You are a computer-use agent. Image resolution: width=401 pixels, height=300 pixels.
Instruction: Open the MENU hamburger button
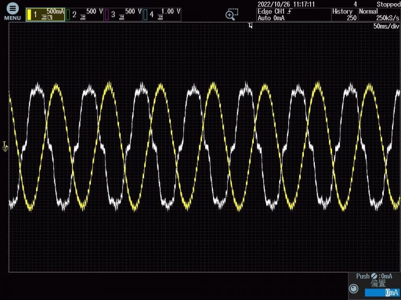coord(13,11)
